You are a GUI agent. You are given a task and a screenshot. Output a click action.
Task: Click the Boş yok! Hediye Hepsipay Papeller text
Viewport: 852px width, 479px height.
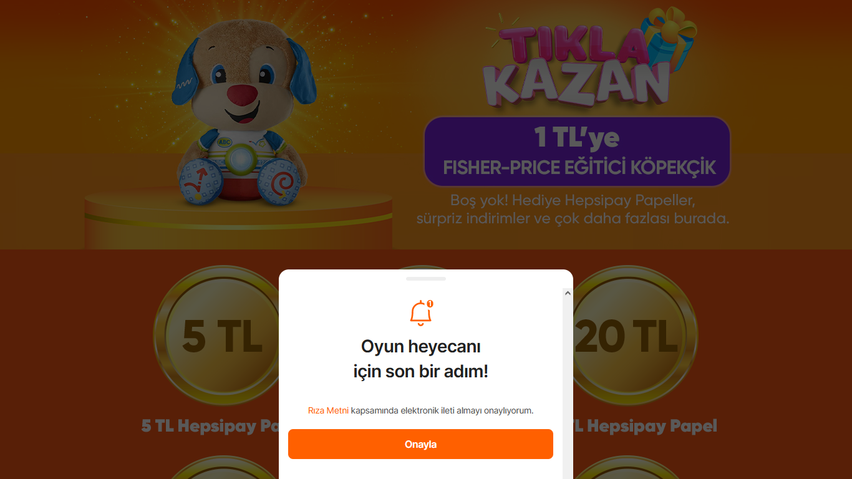573,201
